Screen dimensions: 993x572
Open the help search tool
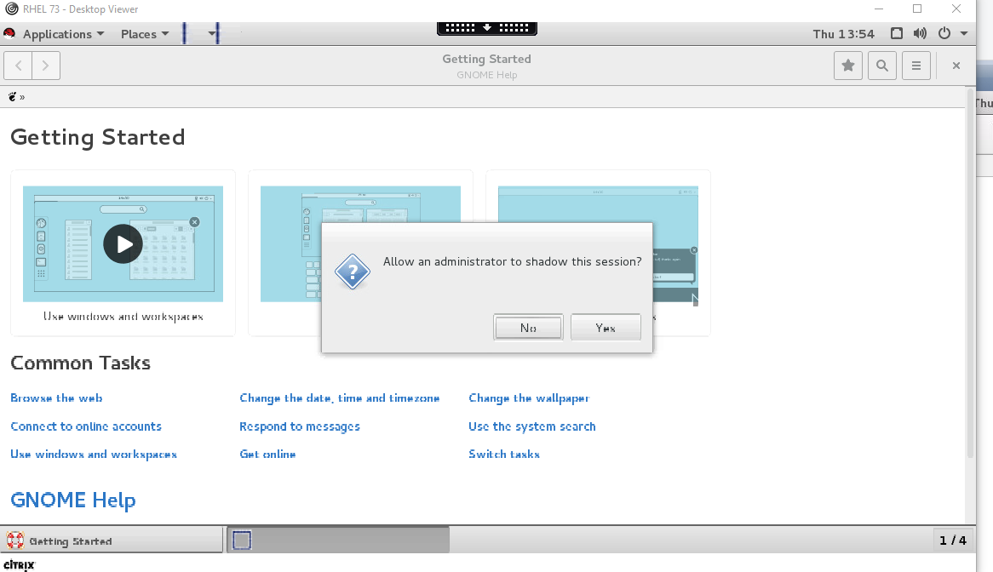[x=881, y=66]
